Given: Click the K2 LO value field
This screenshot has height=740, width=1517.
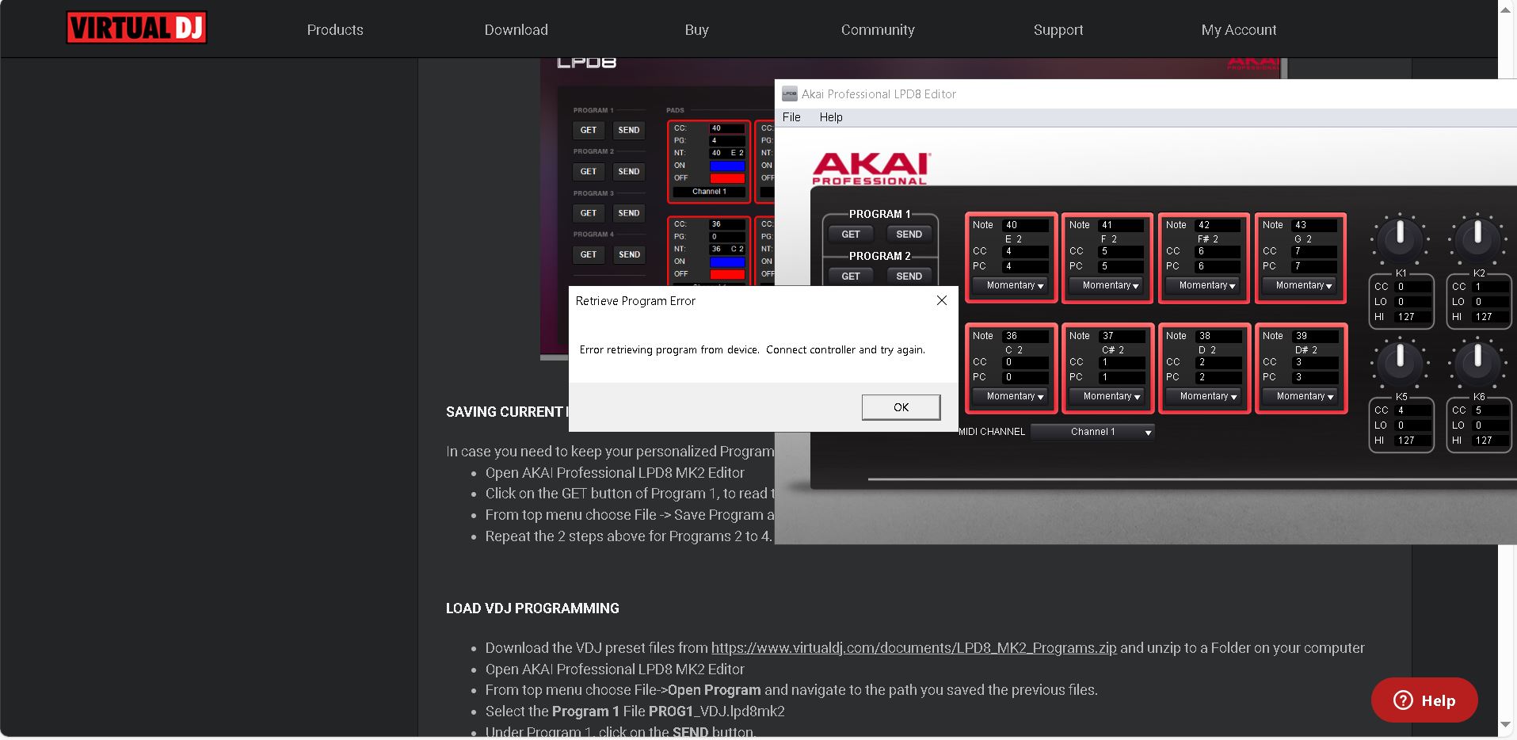Looking at the screenshot, I should tap(1490, 302).
